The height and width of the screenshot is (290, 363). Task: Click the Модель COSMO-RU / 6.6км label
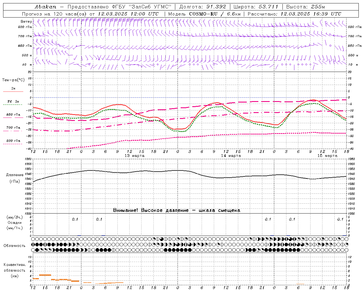tap(204, 14)
